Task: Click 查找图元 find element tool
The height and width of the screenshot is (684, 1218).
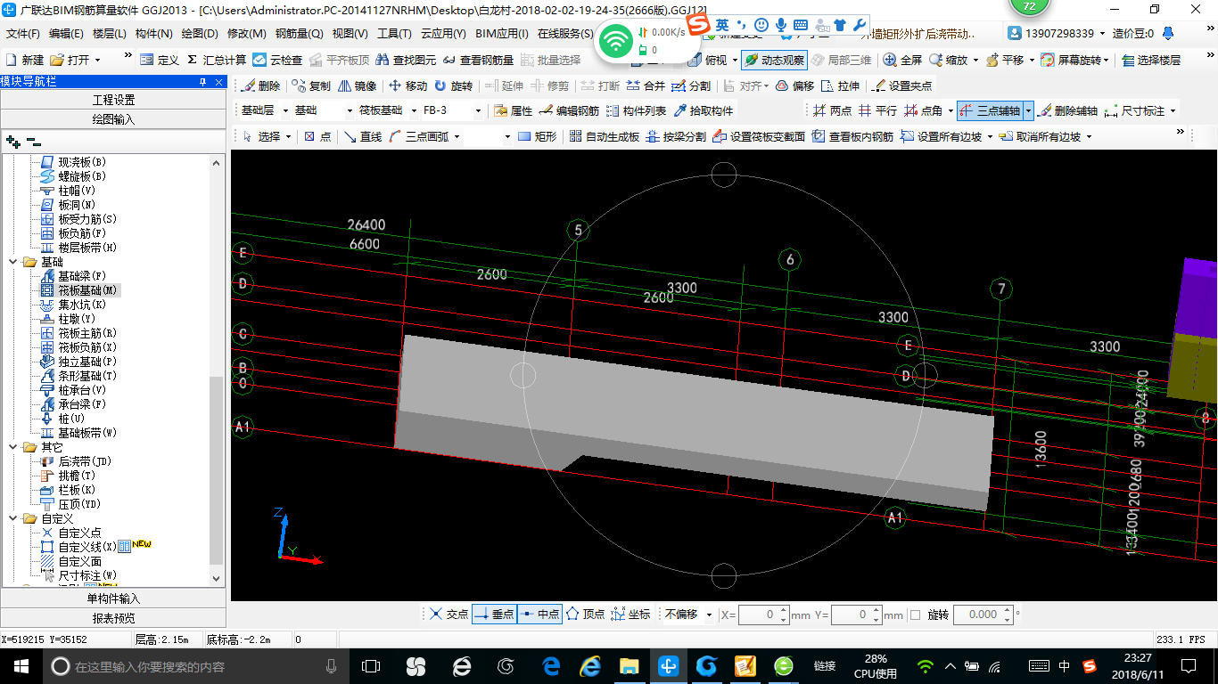Action: pos(406,60)
